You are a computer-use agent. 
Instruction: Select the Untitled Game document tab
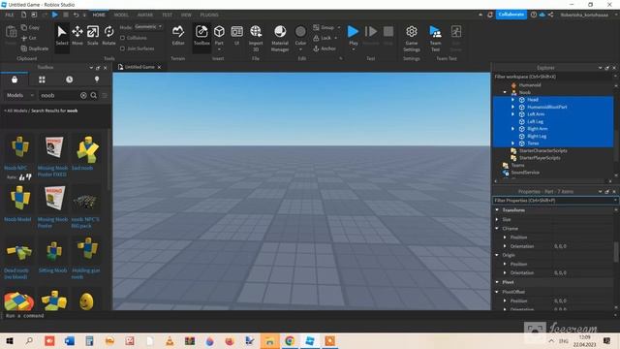(139, 67)
